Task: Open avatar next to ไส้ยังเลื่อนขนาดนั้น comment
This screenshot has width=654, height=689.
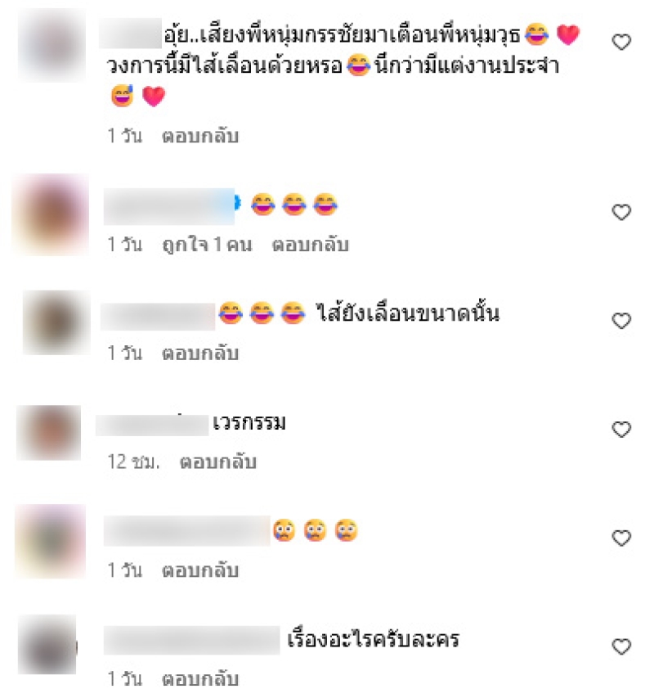Action: tap(56, 322)
